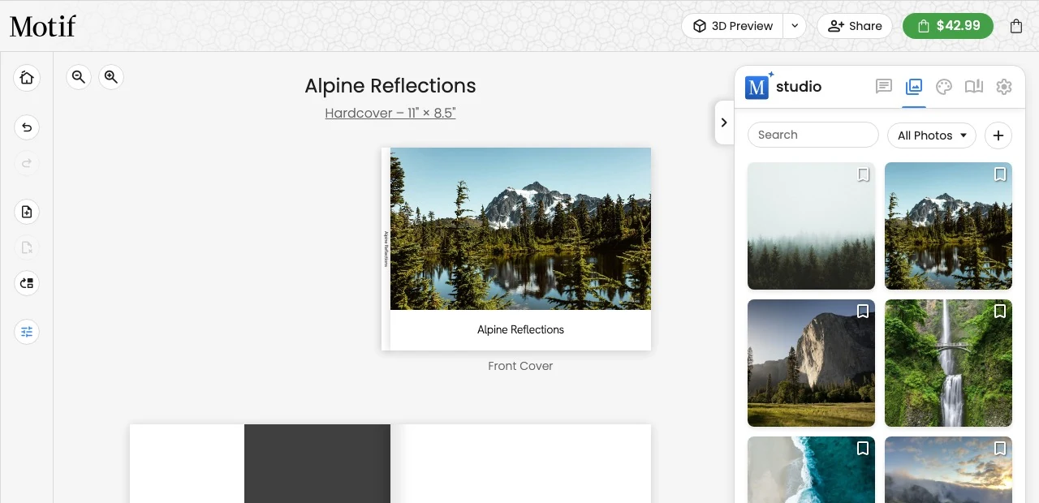Go to the home icon in sidebar
The image size is (1039, 503).
click(27, 78)
